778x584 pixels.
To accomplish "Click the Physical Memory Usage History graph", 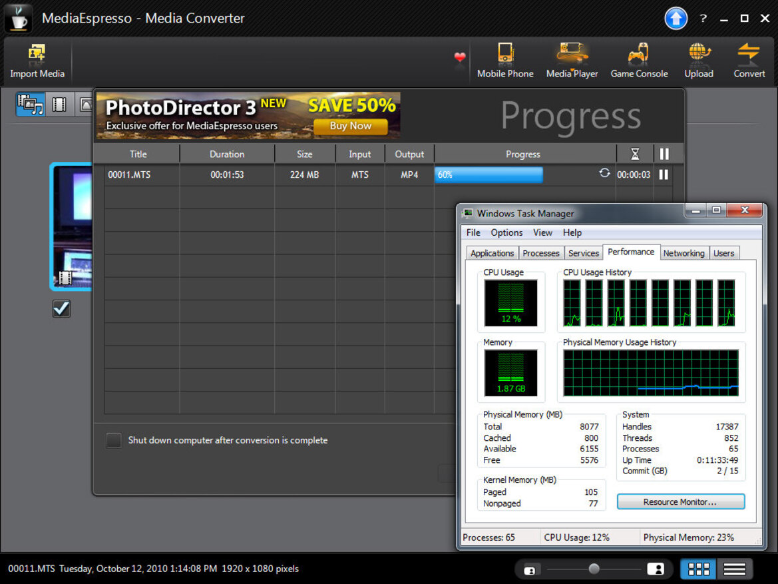I will [650, 372].
